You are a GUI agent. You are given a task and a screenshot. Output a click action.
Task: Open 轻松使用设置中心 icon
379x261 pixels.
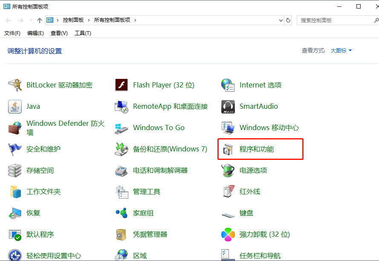point(15,255)
